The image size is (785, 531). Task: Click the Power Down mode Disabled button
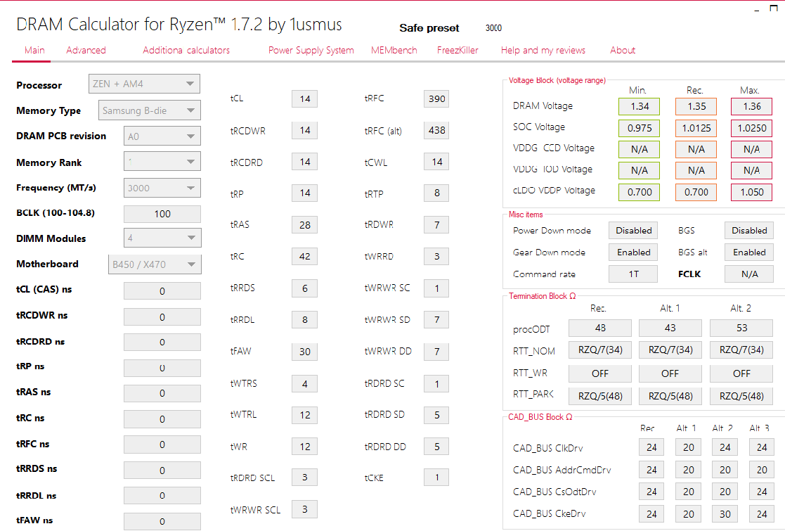633,231
